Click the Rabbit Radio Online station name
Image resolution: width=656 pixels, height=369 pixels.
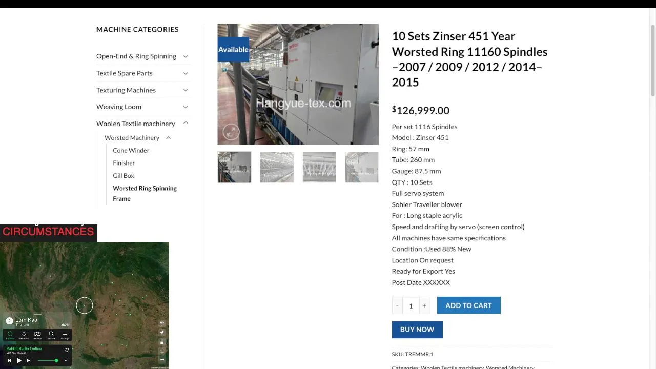click(24, 348)
